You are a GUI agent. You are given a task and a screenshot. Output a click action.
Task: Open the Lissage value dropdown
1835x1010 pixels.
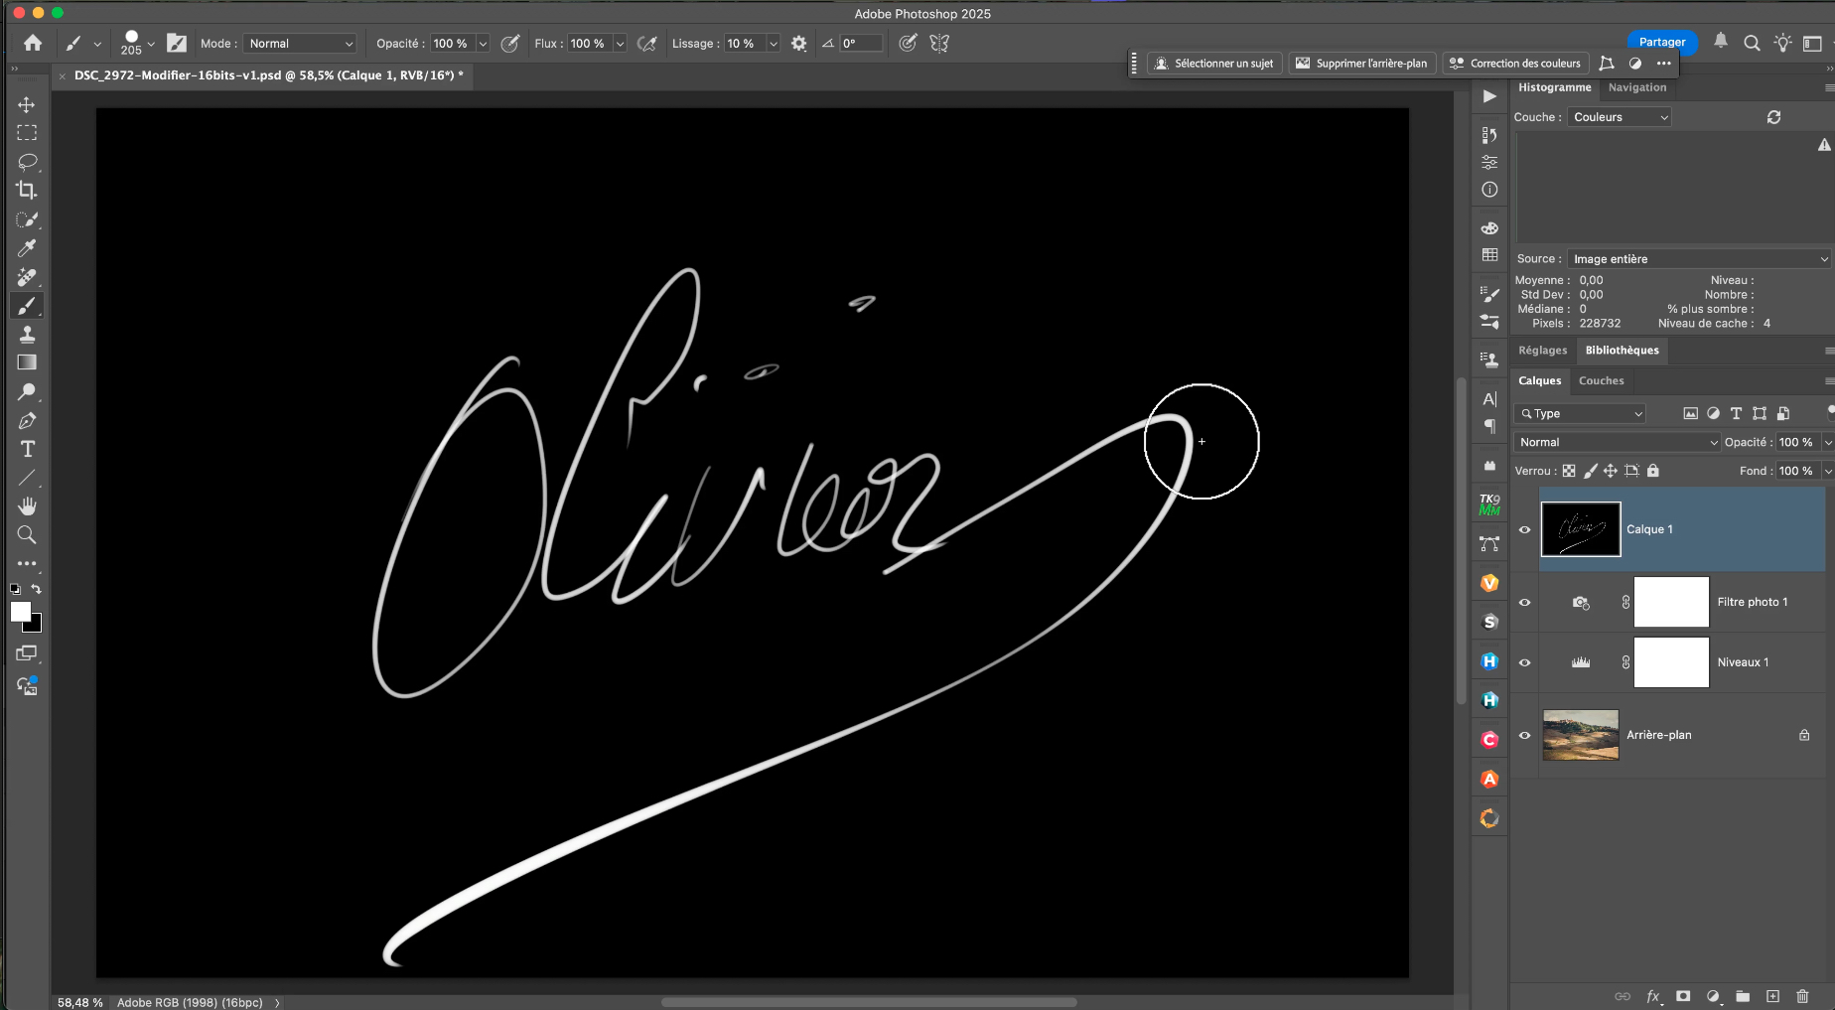click(773, 44)
